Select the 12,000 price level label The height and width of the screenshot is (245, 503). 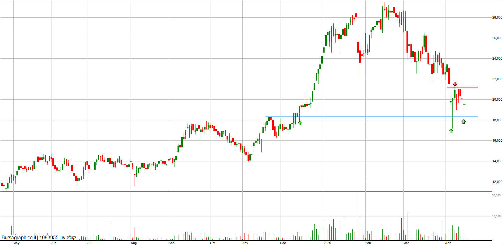tap(497, 182)
